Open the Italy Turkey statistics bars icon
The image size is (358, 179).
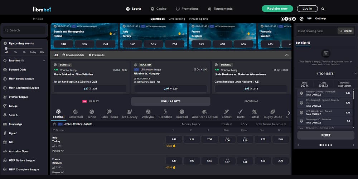tap(54, 146)
